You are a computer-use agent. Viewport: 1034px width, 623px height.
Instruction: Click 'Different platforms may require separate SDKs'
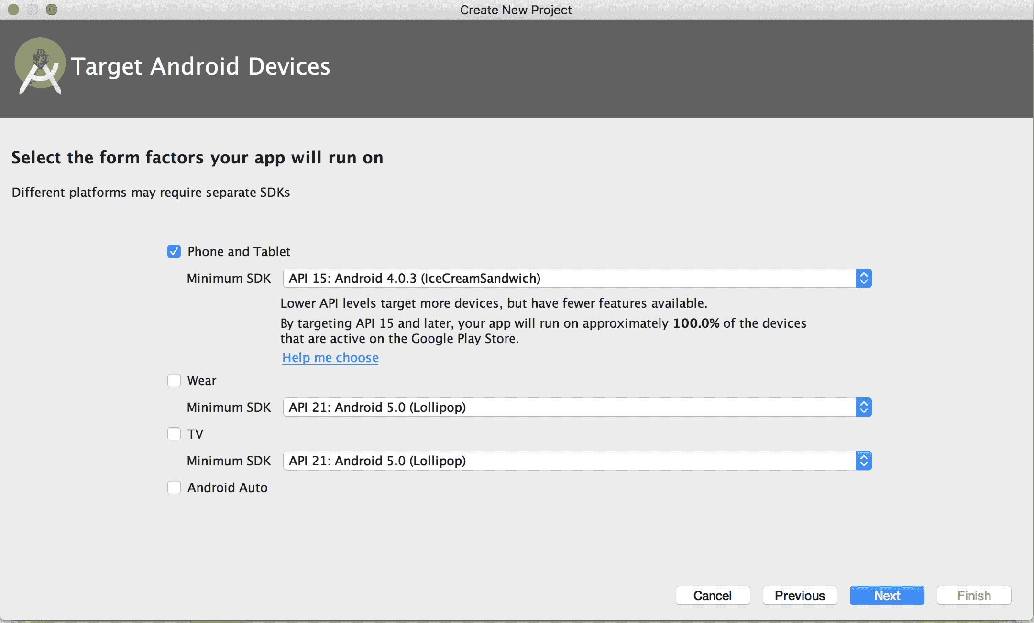coord(151,192)
